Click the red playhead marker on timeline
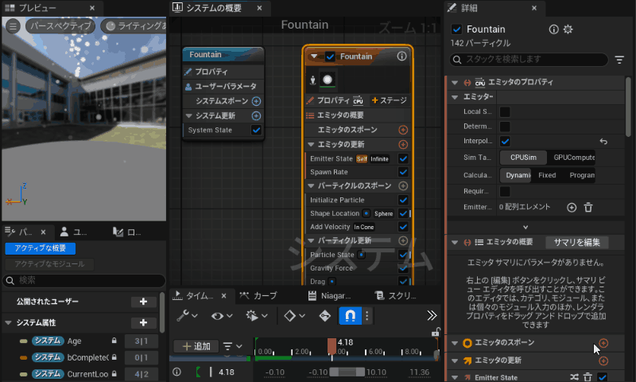The image size is (636, 382). 332,345
